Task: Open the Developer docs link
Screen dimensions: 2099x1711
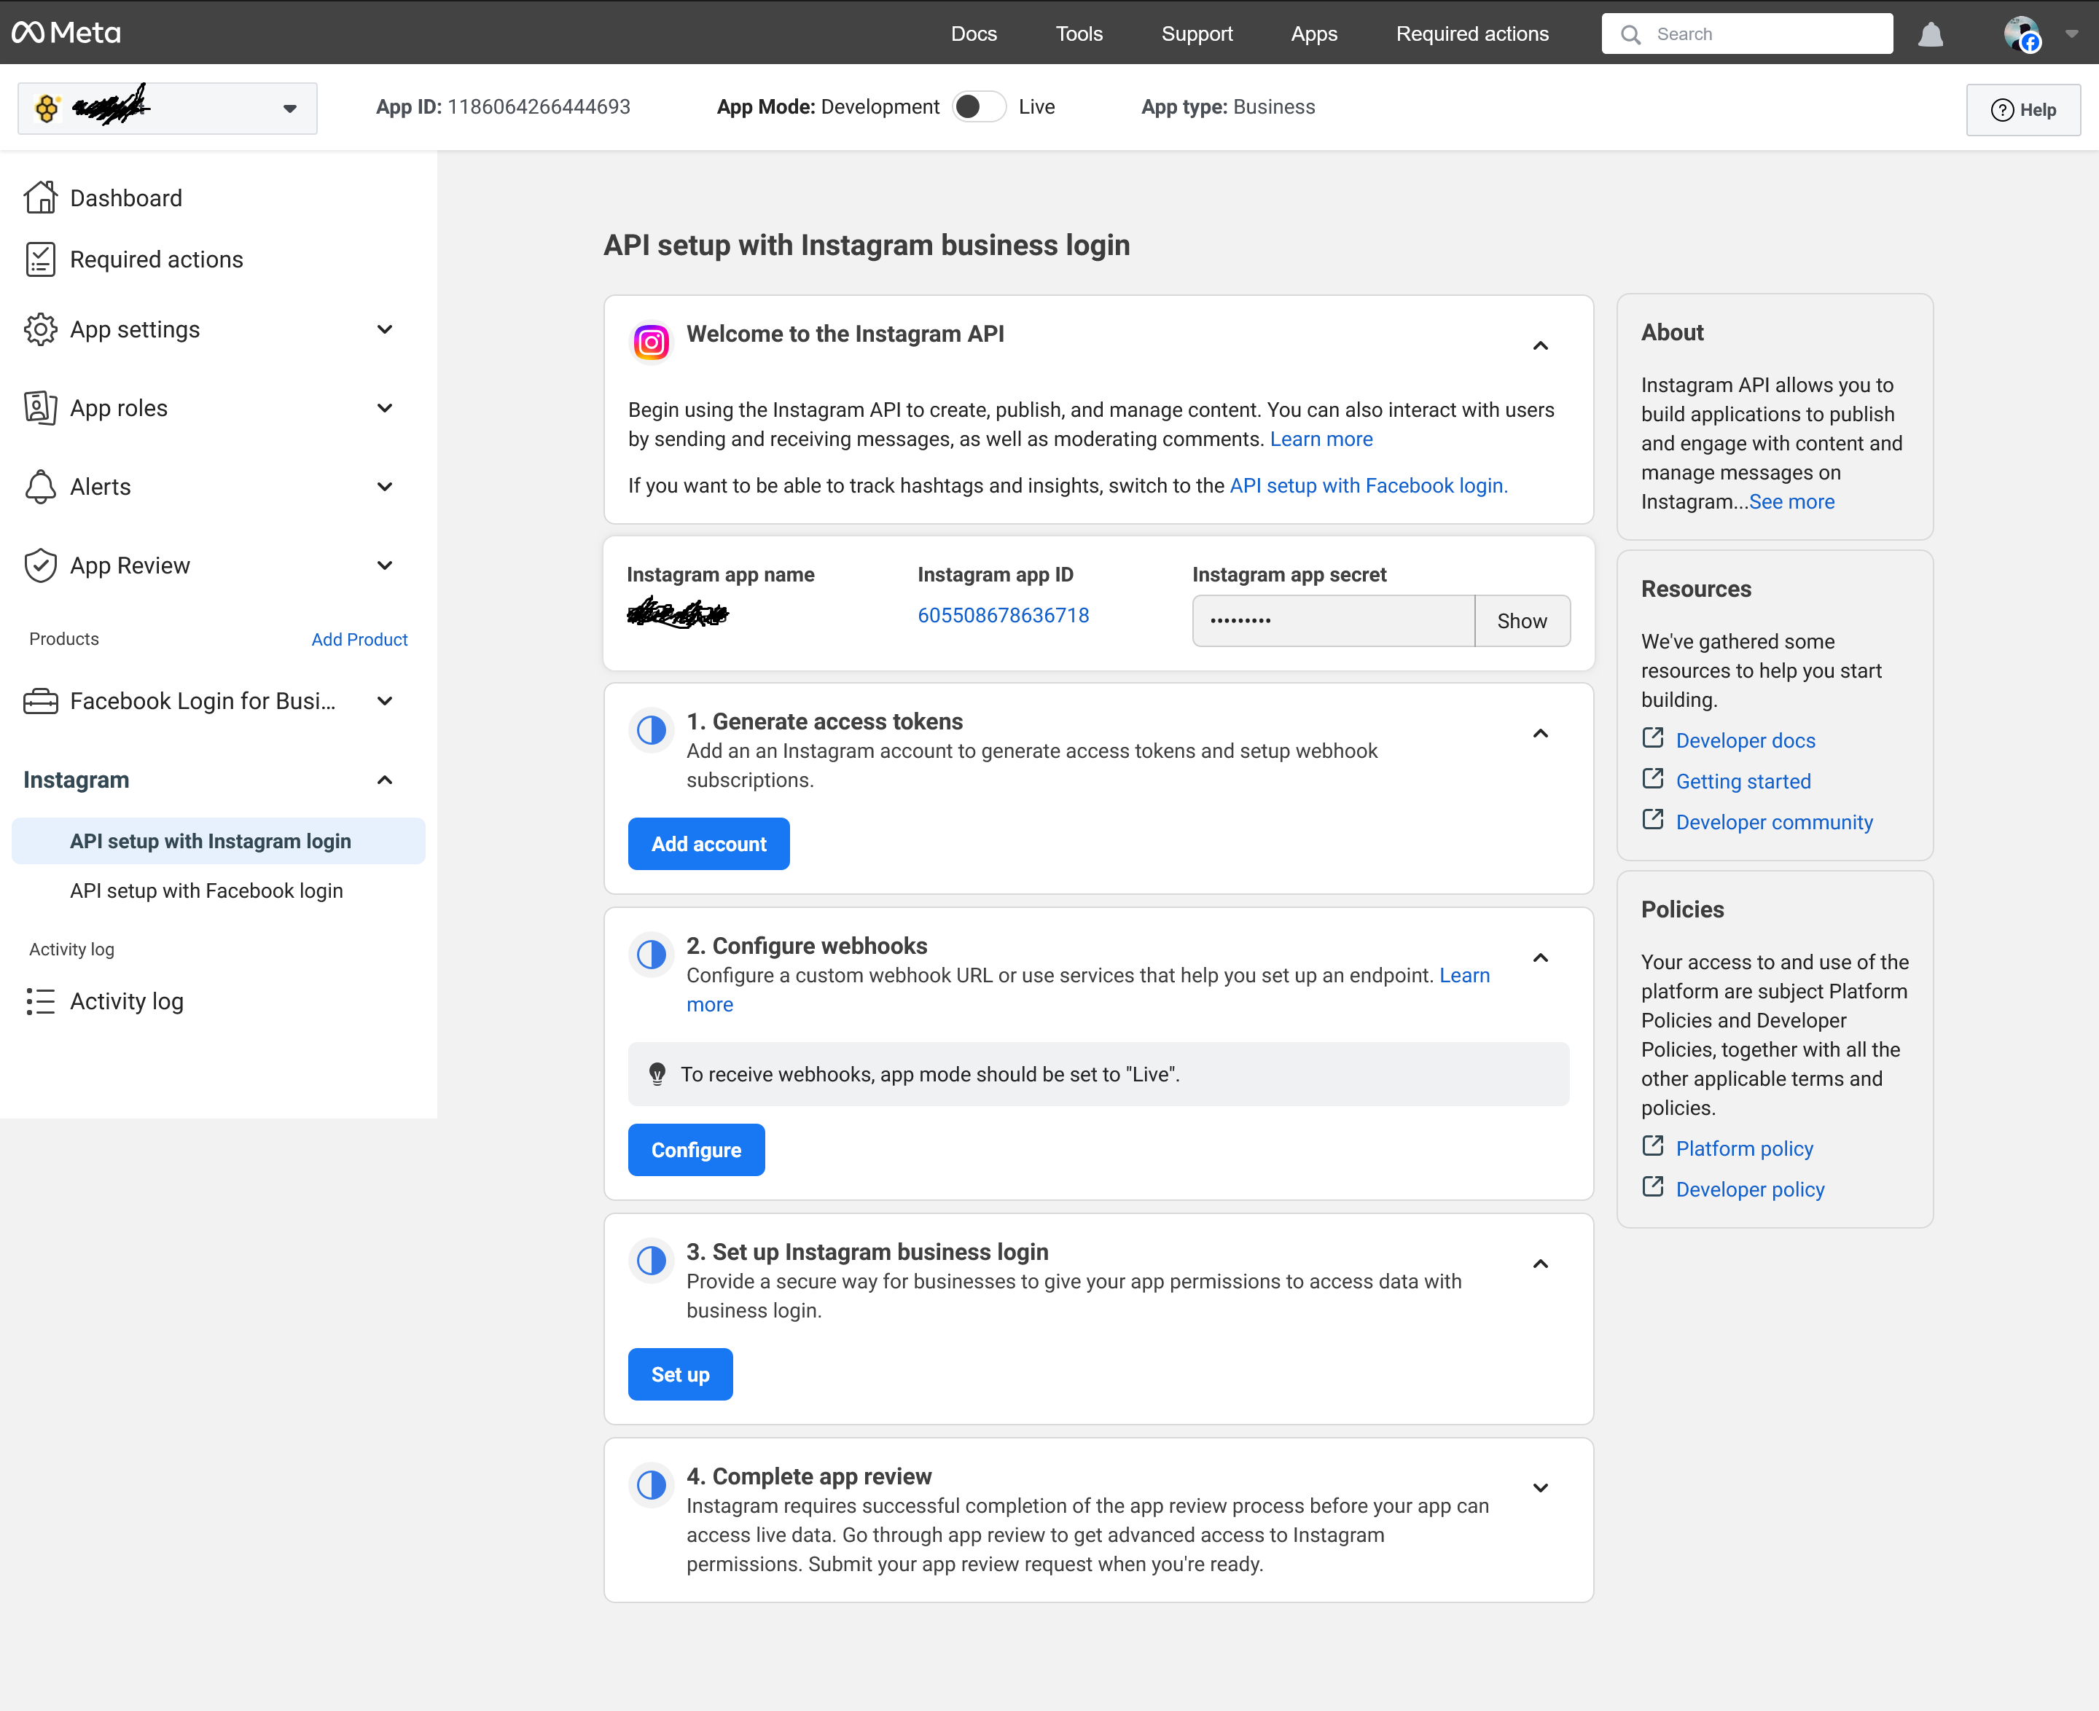Action: tap(1745, 740)
